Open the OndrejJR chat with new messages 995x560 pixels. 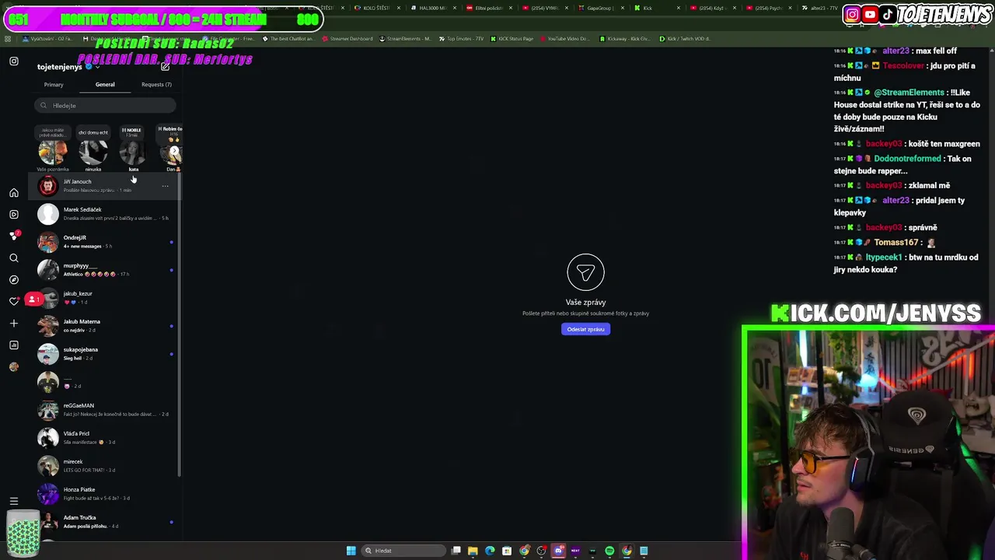click(x=105, y=242)
